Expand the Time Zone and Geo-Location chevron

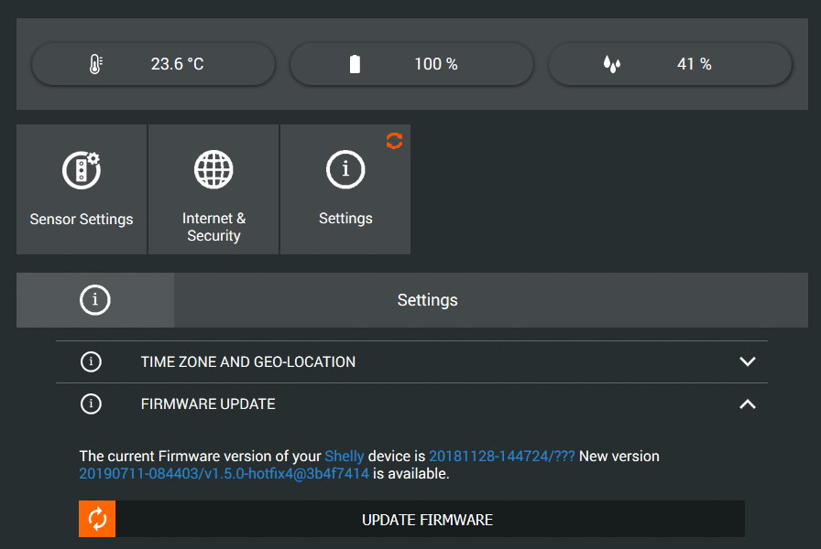click(748, 362)
